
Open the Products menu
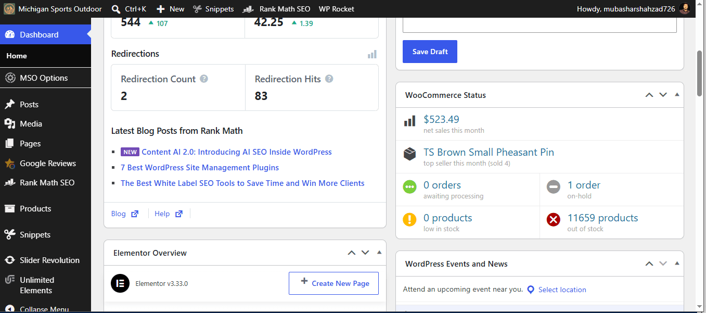pyautogui.click(x=45, y=208)
